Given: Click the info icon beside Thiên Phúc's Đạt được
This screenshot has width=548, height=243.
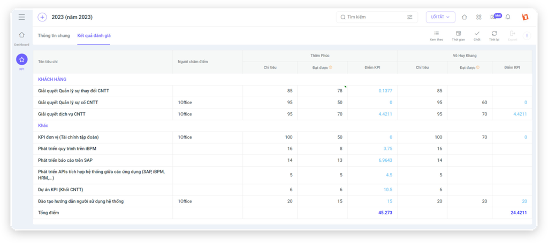Looking at the screenshot, I should 331,67.
